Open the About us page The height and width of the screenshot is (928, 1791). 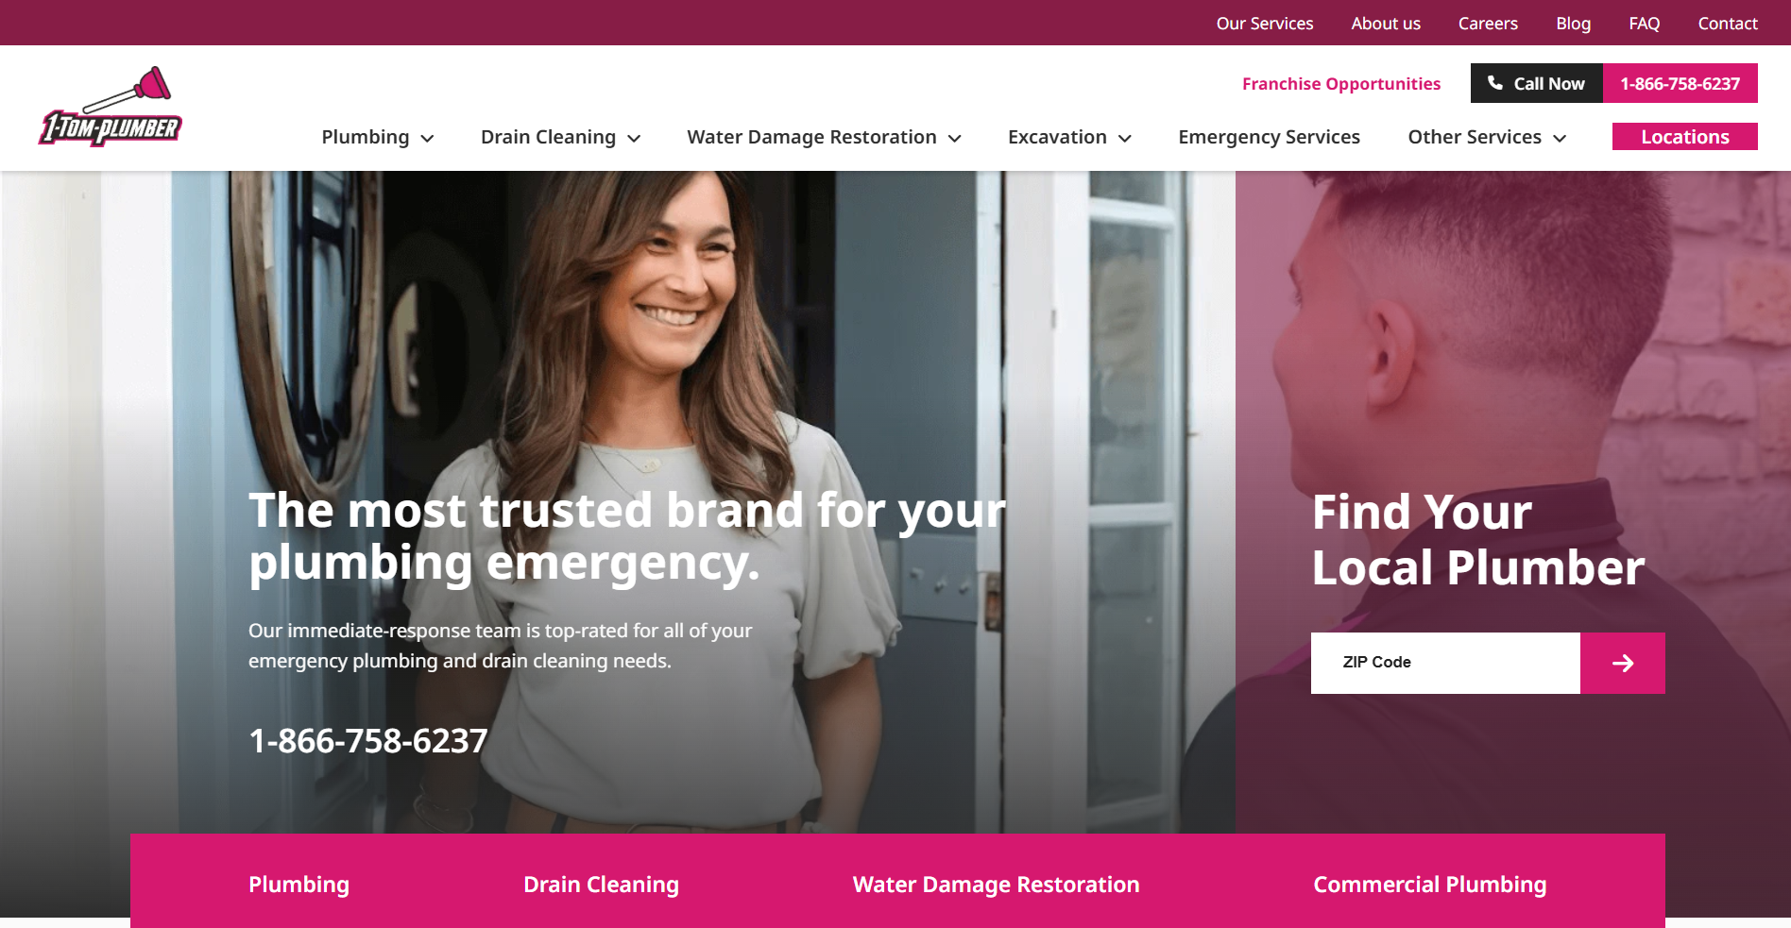click(x=1385, y=24)
